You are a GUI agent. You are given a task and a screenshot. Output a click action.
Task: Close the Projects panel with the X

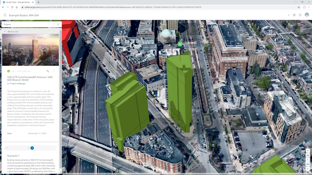tap(58, 24)
